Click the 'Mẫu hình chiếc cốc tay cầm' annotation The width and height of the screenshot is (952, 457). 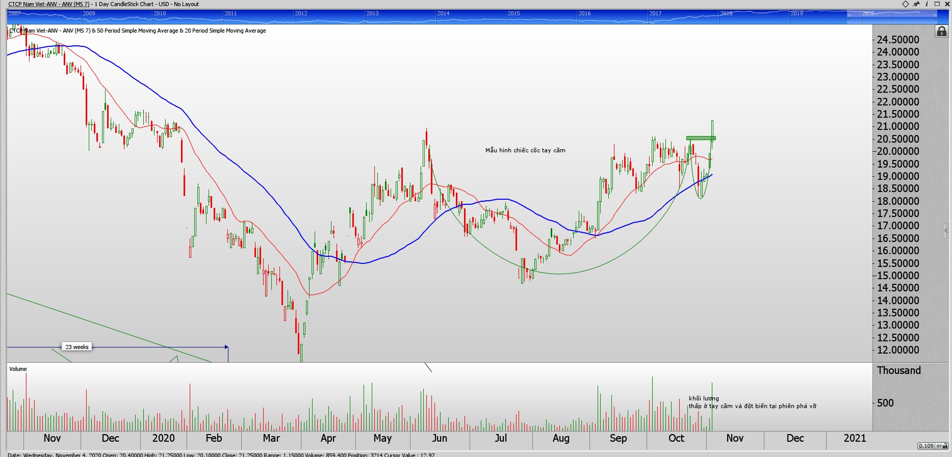coord(525,150)
